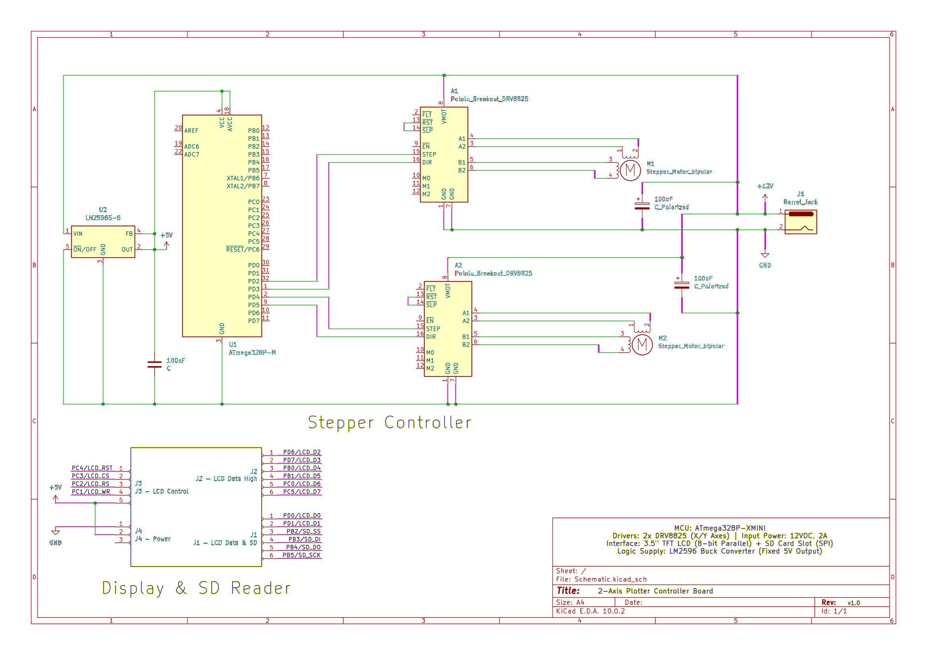Click the VIN pin of U2
Viewport: 927px width, 655px height.
coord(73,234)
